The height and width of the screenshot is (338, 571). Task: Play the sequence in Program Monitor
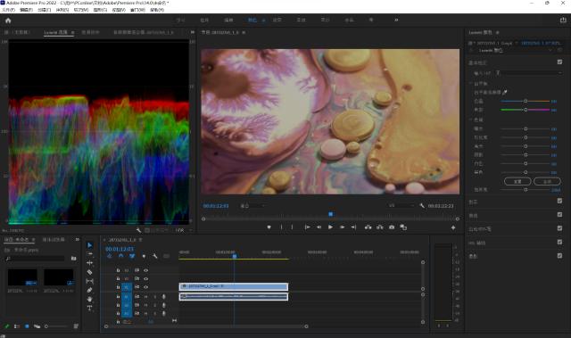(330, 227)
